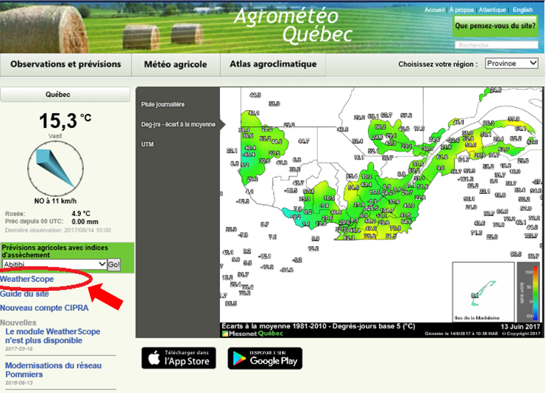This screenshot has height=393, width=546.
Task: Select the Pluie journalière map tab
Action: (163, 104)
